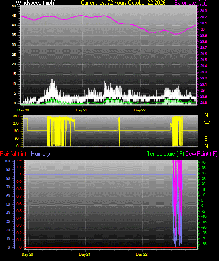Click "Day 22" under the rainfall chart
219x261 pixels.
[141, 254]
